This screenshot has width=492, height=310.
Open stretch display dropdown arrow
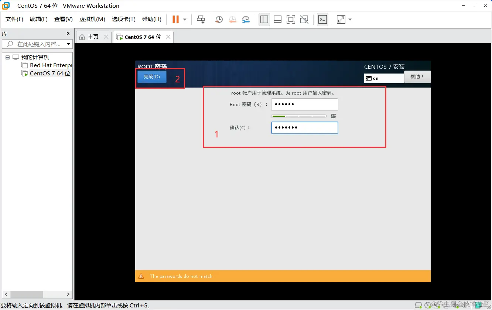point(350,19)
